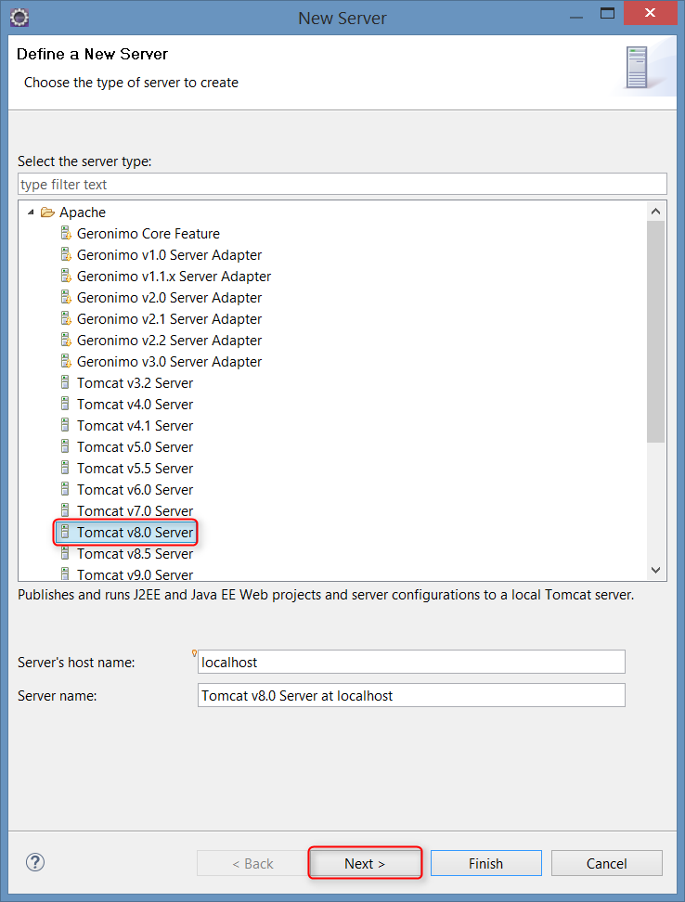Collapse the Apache tree node
This screenshot has height=902, width=685.
[x=31, y=213]
